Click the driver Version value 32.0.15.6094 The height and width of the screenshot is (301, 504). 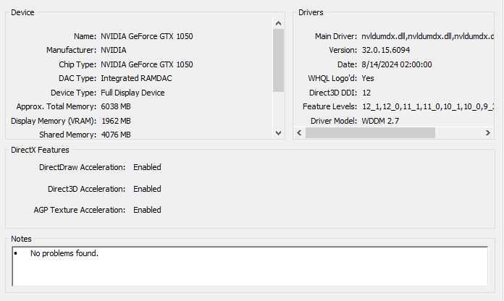click(x=386, y=50)
